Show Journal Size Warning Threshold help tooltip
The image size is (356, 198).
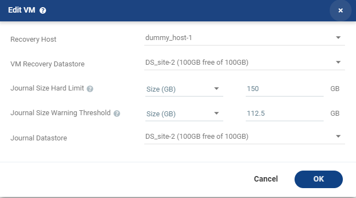[117, 114]
